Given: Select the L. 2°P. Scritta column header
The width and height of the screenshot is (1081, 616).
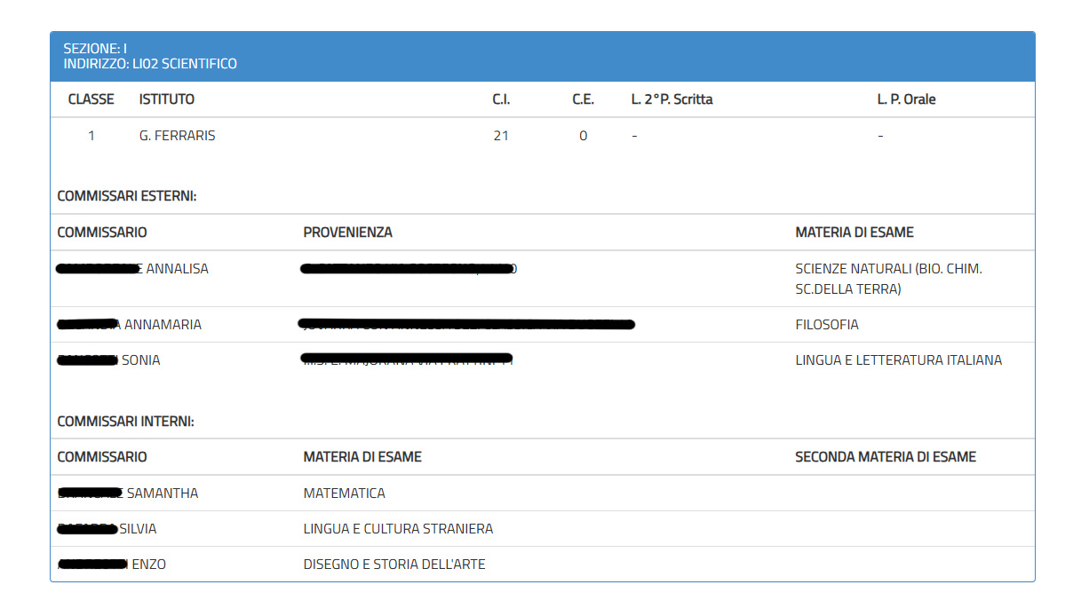Looking at the screenshot, I should point(672,99).
